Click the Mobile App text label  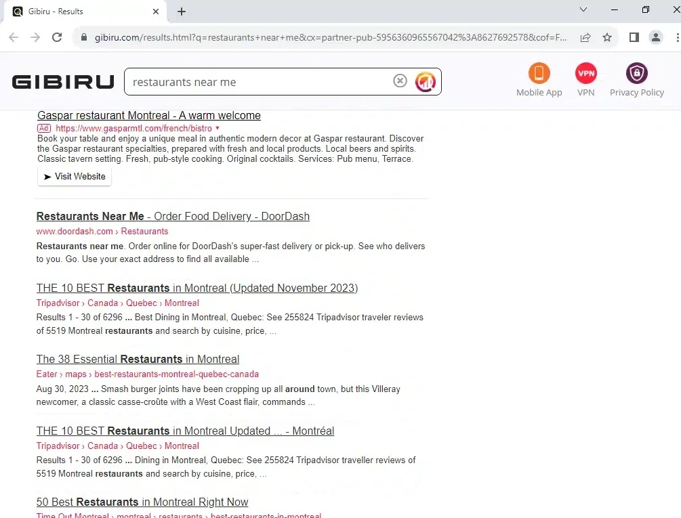pyautogui.click(x=539, y=92)
